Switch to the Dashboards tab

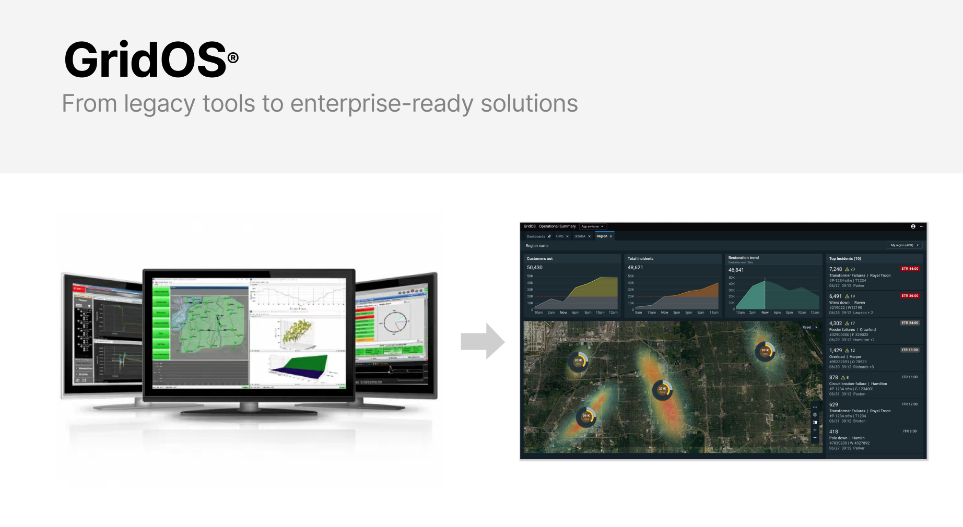point(536,236)
